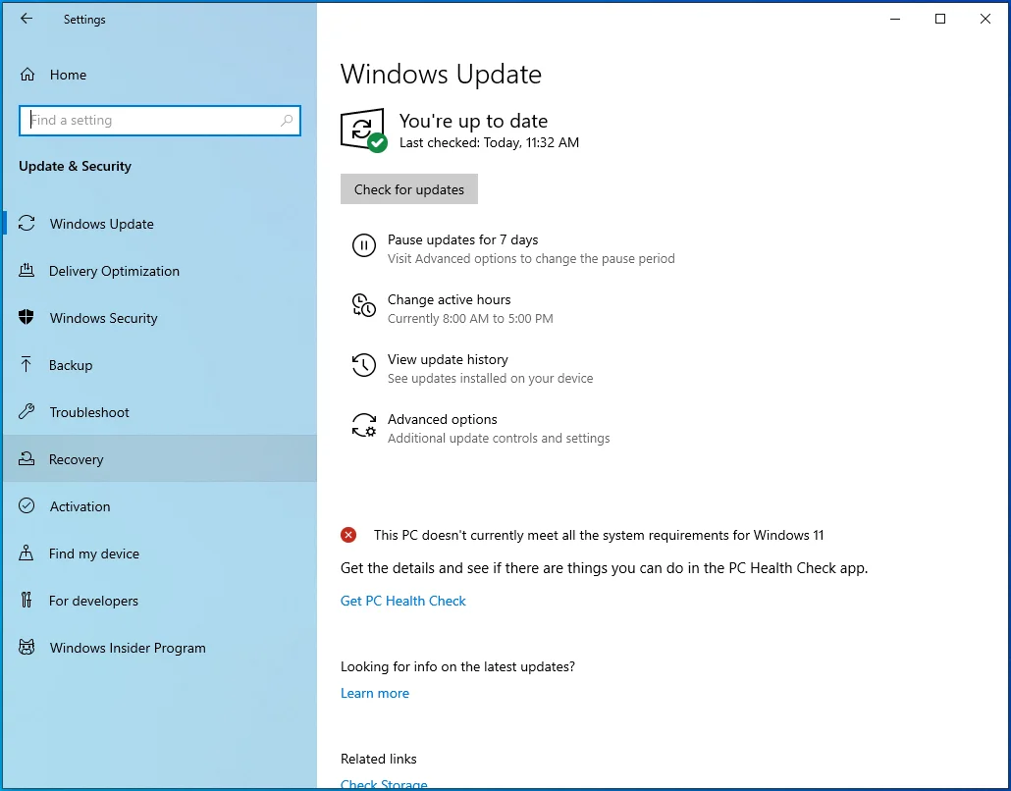The height and width of the screenshot is (791, 1011).
Task: Click Pause updates for 7 days
Action: click(x=462, y=239)
